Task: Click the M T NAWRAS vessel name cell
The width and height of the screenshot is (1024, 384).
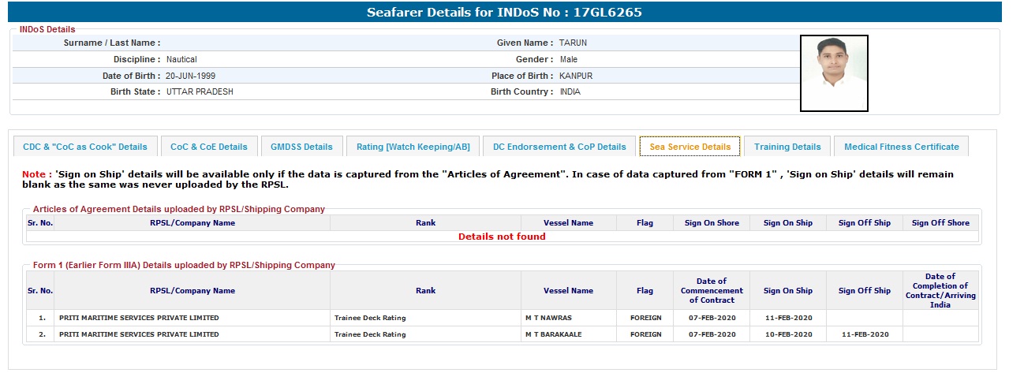Action: 551,318
